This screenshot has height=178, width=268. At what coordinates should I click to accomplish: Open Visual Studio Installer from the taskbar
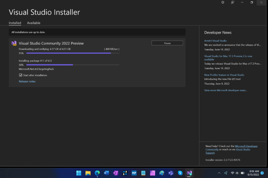[189, 173]
